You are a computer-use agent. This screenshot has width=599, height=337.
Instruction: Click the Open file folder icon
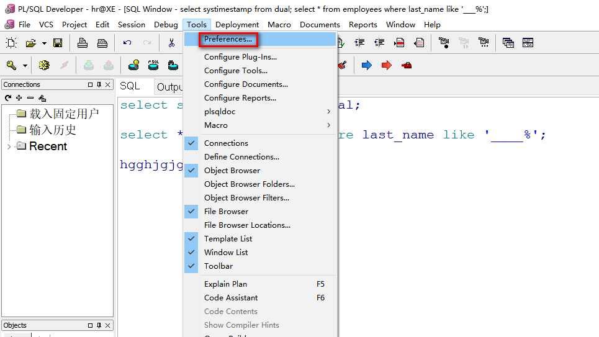31,43
